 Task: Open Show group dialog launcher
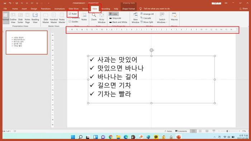[x=87, y=26]
